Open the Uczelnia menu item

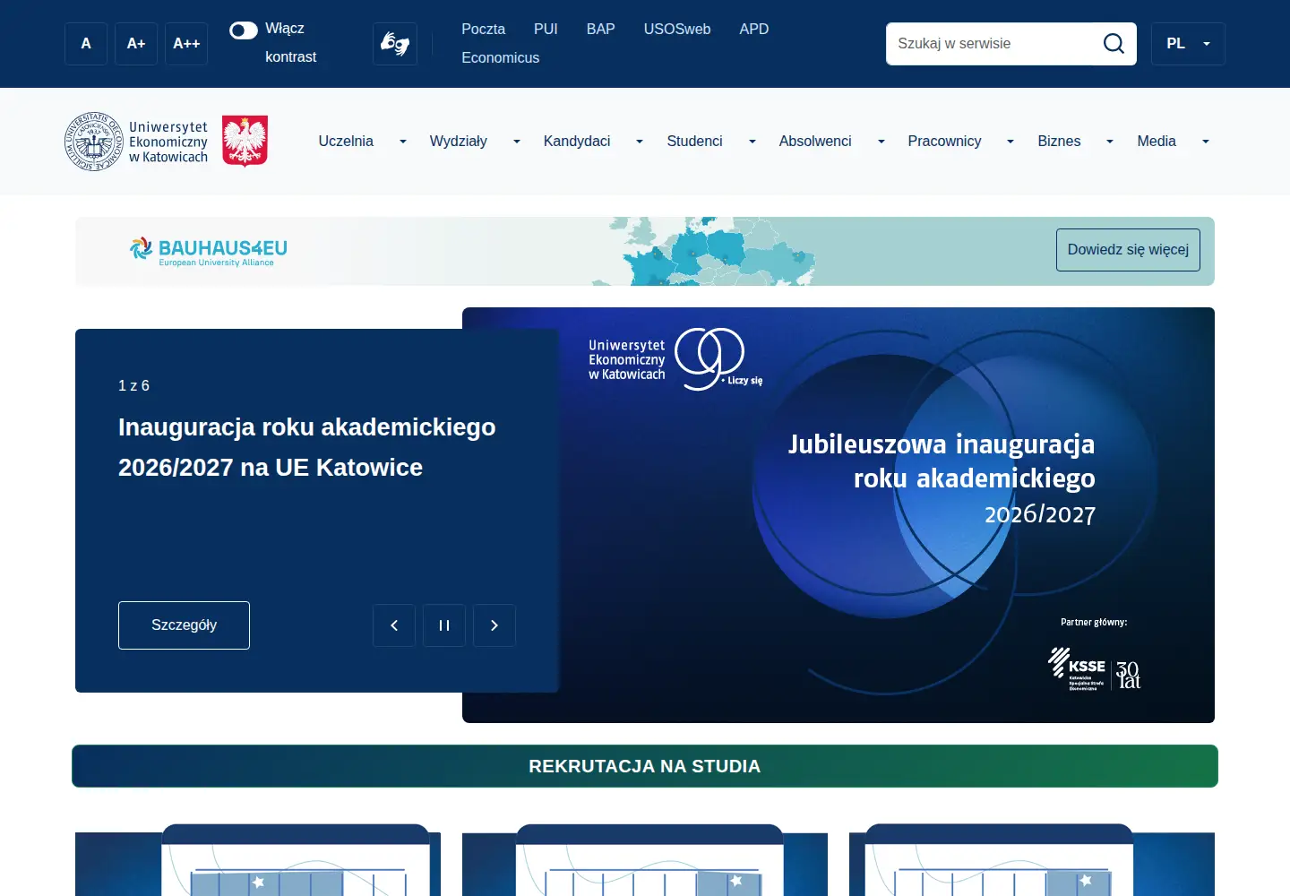346,142
